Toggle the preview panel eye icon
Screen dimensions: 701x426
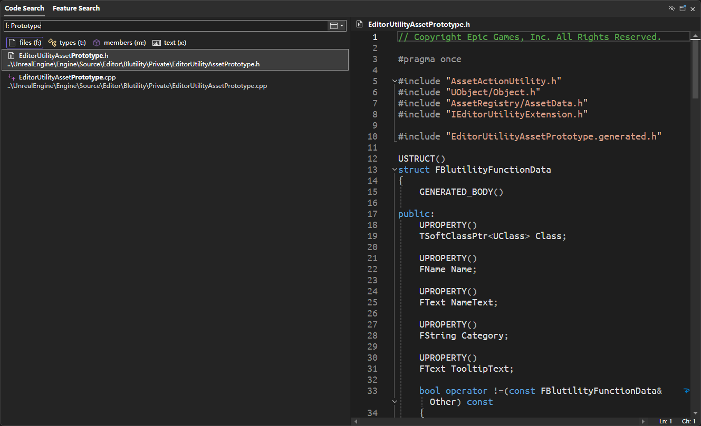671,8
